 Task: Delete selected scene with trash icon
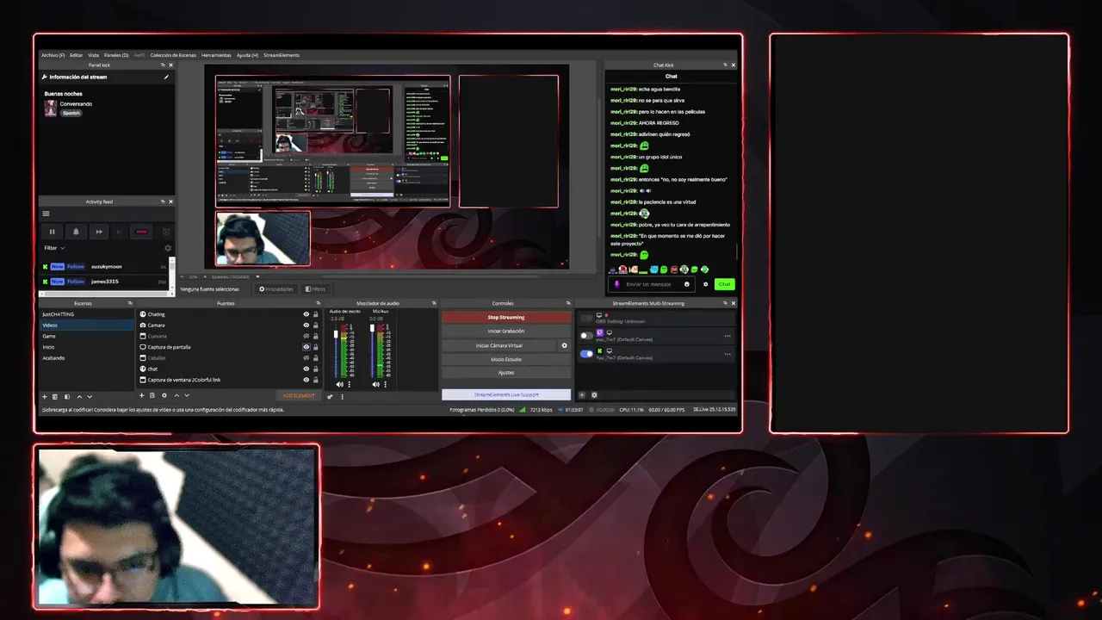point(55,396)
